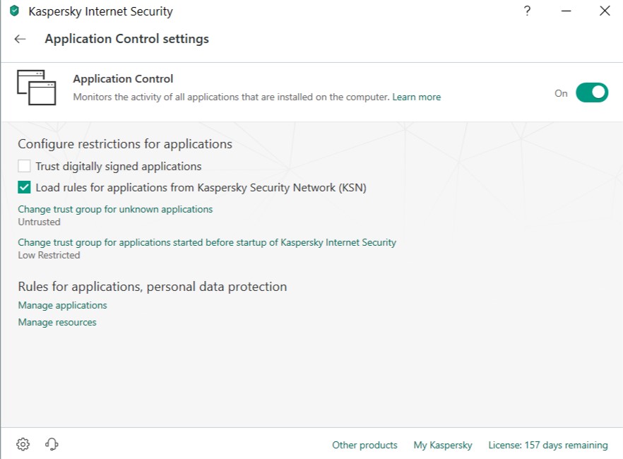The height and width of the screenshot is (459, 623).
Task: Change trust group for applications started before startup
Action: point(207,242)
